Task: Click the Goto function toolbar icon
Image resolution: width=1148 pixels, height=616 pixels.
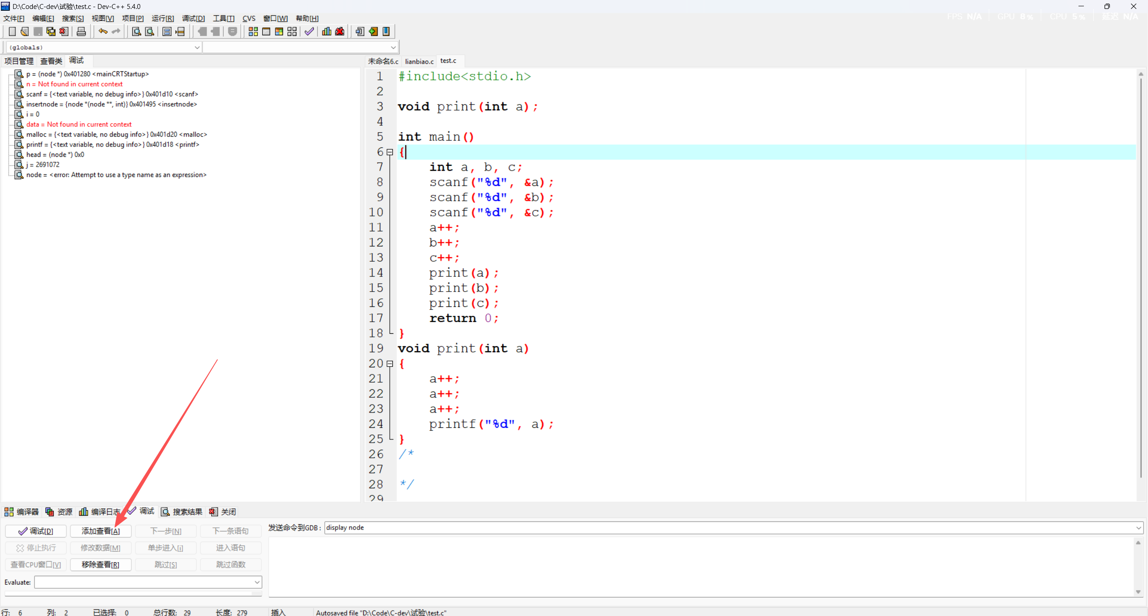Action: tap(167, 31)
